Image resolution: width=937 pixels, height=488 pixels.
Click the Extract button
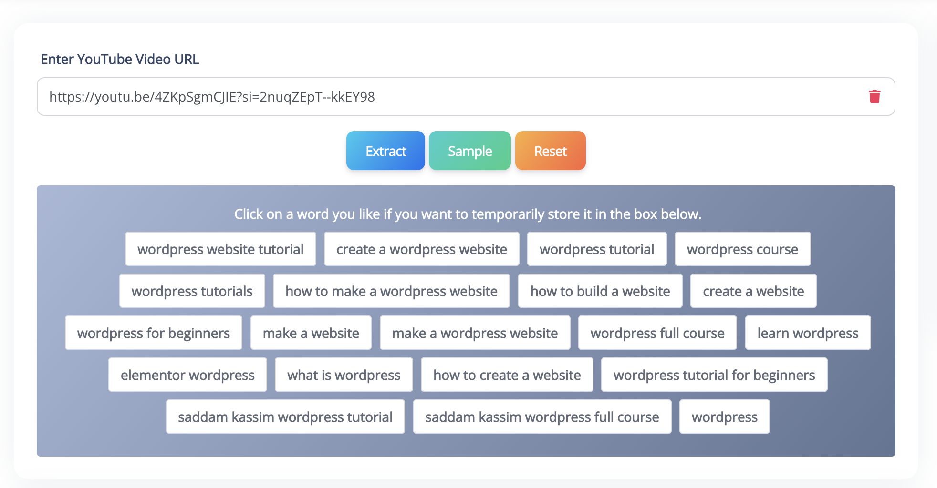pos(385,151)
